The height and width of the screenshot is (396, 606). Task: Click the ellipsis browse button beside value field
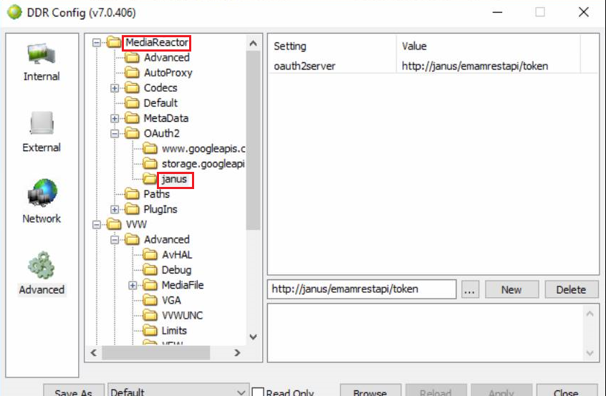(x=470, y=289)
